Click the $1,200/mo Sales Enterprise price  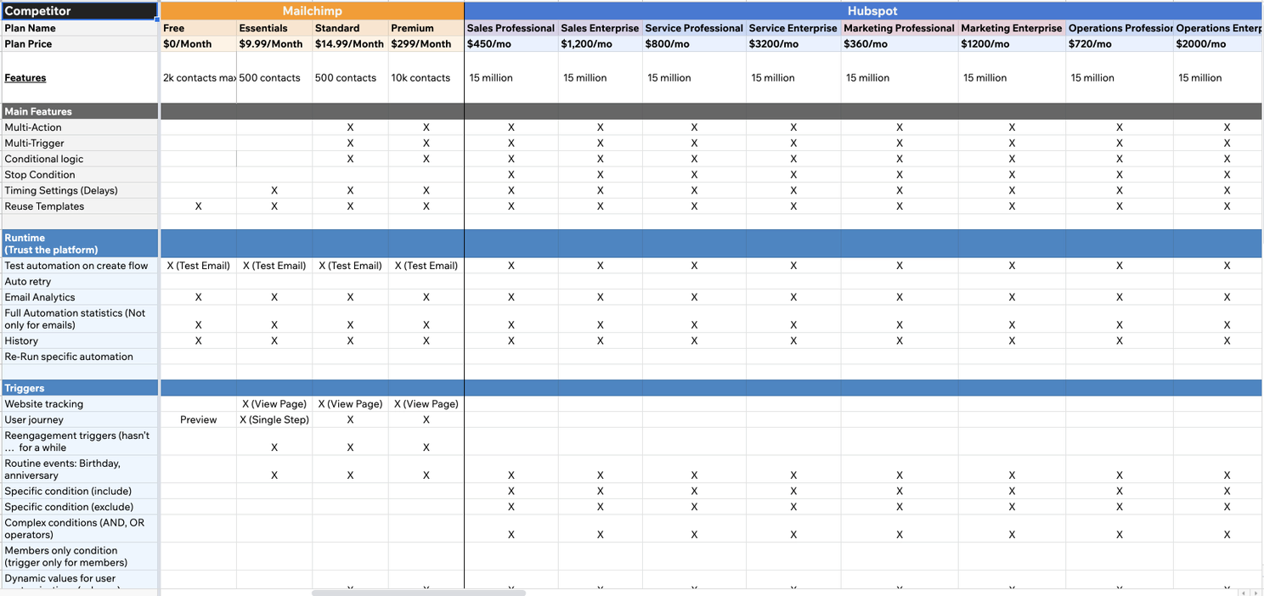point(601,44)
